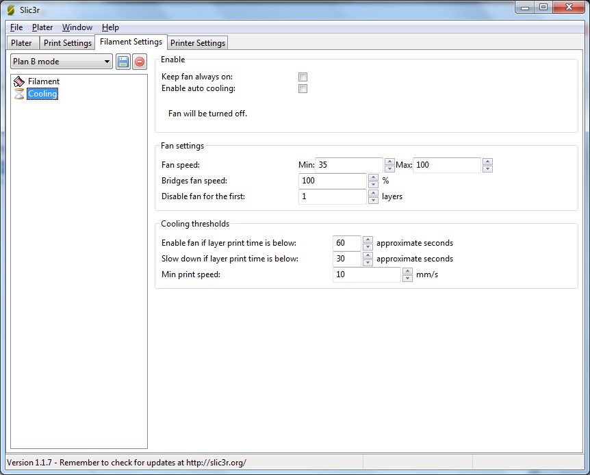Increase Slow down threshold seconds up arrow
590x475 pixels.
point(368,255)
